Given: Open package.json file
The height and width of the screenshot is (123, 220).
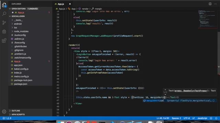Looking at the screenshot, I should click(x=21, y=84).
